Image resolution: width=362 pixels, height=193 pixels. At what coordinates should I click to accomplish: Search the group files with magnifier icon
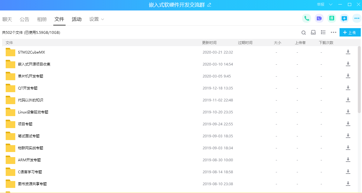click(304, 32)
